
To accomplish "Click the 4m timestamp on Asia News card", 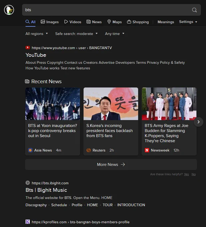I will tap(59, 150).
